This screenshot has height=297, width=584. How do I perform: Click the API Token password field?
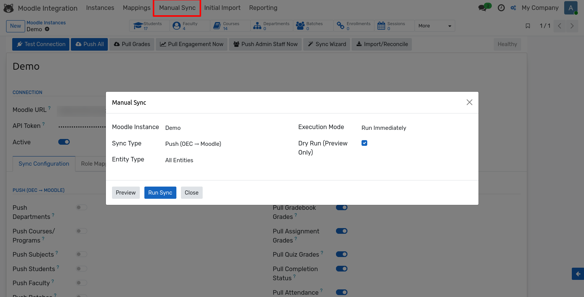(82, 126)
